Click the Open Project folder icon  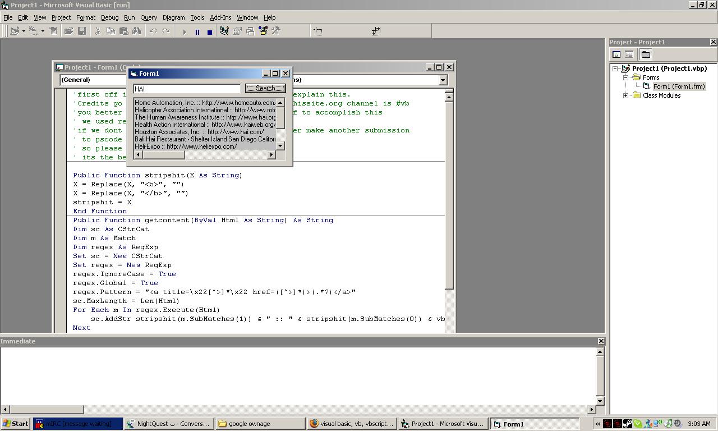pyautogui.click(x=68, y=31)
